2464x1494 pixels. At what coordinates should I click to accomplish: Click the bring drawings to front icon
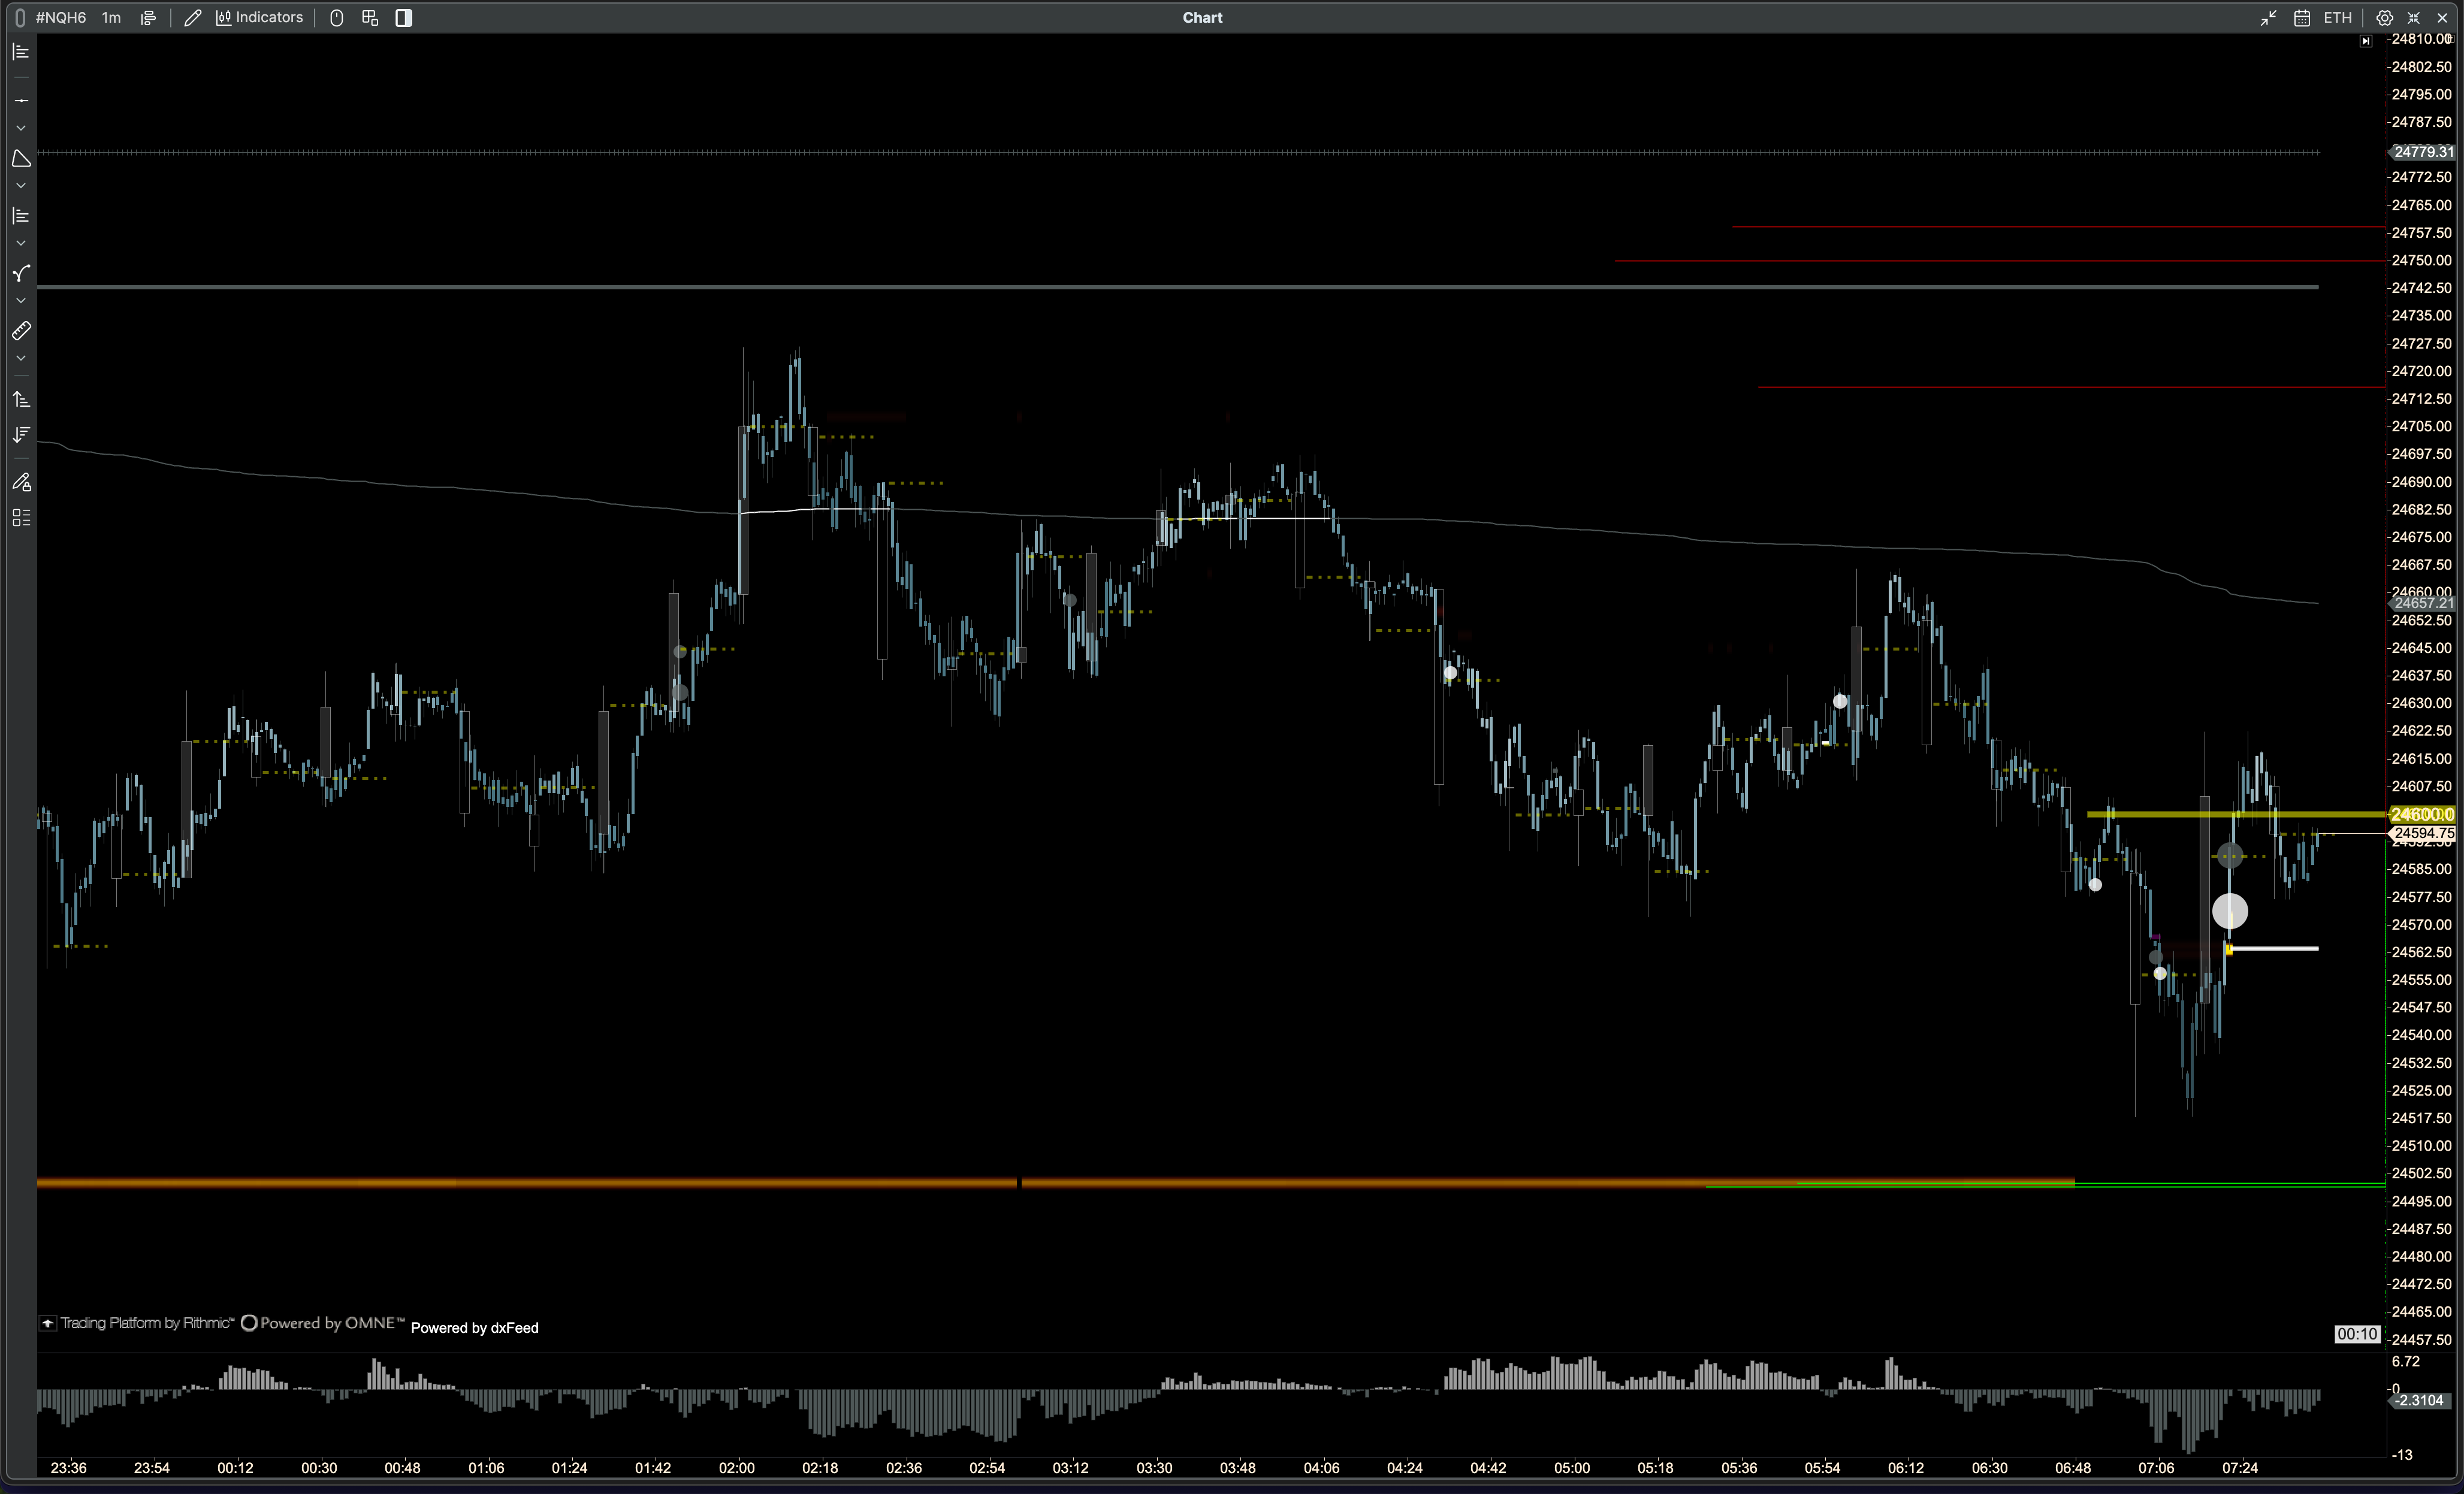21,399
